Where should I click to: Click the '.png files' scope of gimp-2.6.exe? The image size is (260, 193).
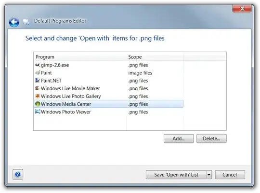[138, 65]
